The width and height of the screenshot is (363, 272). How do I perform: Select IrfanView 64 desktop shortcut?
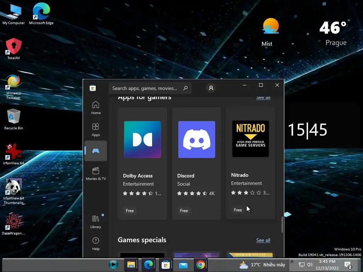click(x=13, y=154)
